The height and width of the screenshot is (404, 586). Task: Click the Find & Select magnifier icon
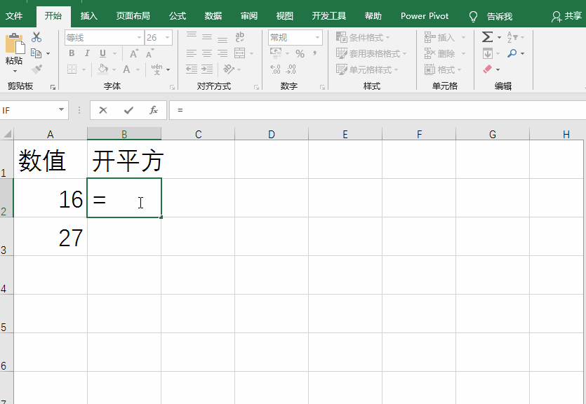512,53
